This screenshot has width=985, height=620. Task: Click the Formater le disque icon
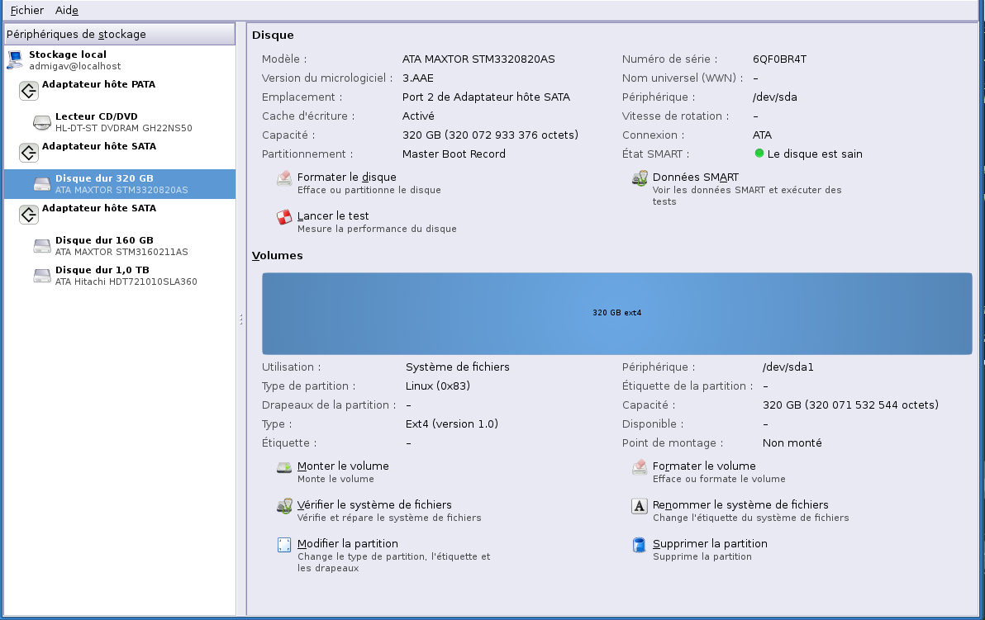point(284,178)
